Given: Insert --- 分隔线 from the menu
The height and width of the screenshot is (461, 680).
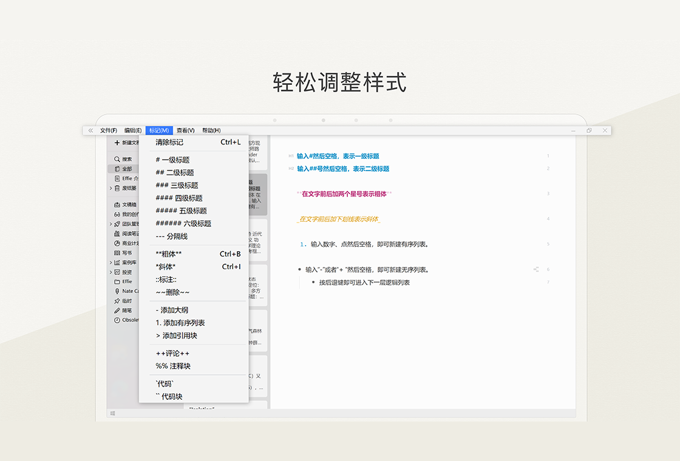Looking at the screenshot, I should click(171, 237).
